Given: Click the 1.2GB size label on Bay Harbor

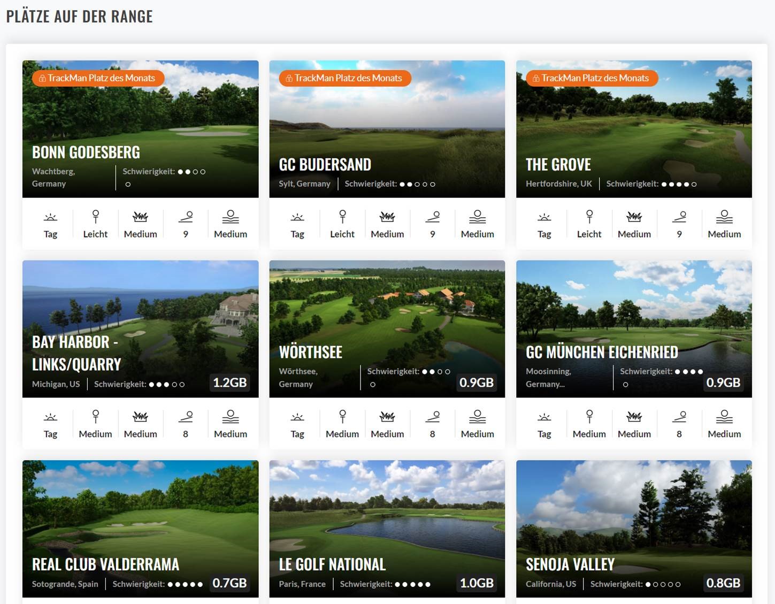Looking at the screenshot, I should pyautogui.click(x=230, y=383).
